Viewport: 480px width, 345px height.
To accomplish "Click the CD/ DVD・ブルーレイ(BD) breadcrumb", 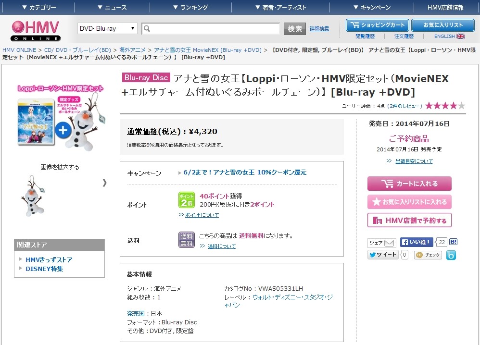I will (77, 50).
